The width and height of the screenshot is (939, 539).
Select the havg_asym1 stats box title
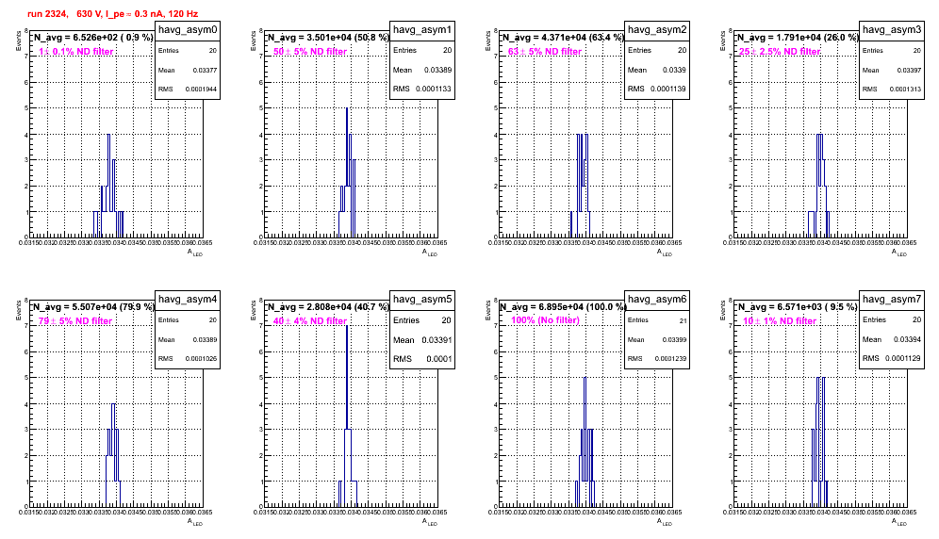click(422, 30)
